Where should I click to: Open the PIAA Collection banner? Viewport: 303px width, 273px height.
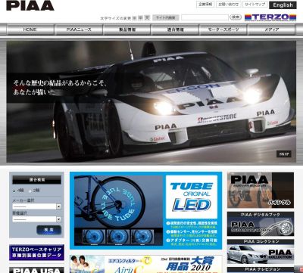coord(261,252)
